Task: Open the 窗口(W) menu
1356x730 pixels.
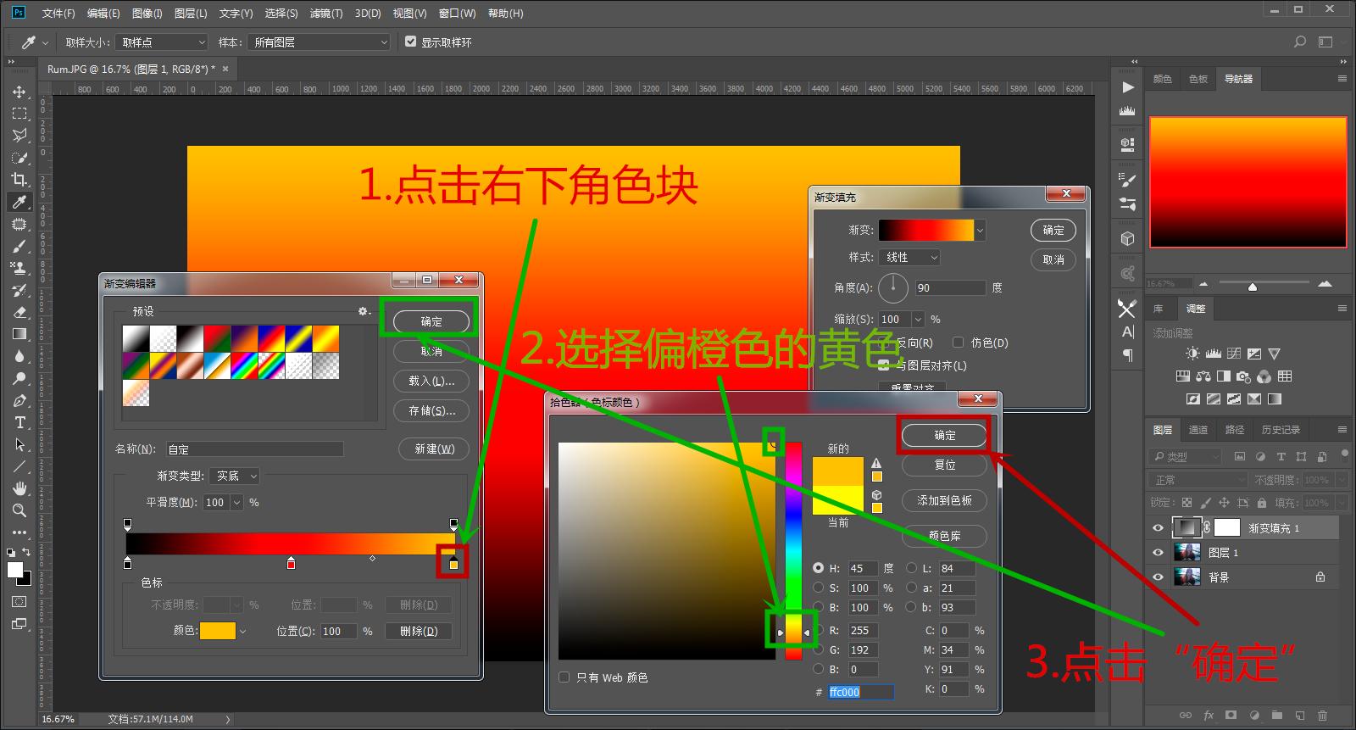Action: [458, 14]
